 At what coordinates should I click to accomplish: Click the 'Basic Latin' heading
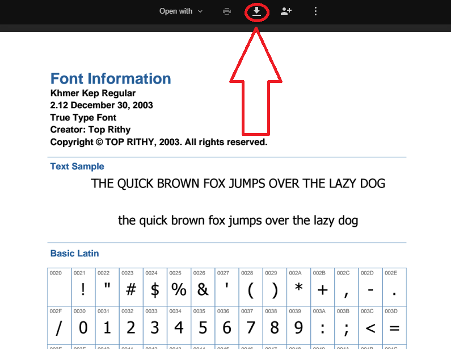74,254
